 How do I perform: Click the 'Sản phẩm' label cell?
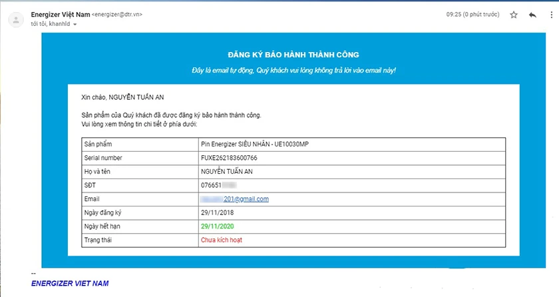click(140, 145)
